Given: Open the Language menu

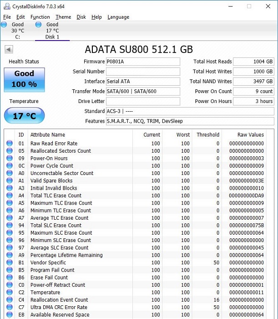Looking at the screenshot, I should pyautogui.click(x=118, y=17).
